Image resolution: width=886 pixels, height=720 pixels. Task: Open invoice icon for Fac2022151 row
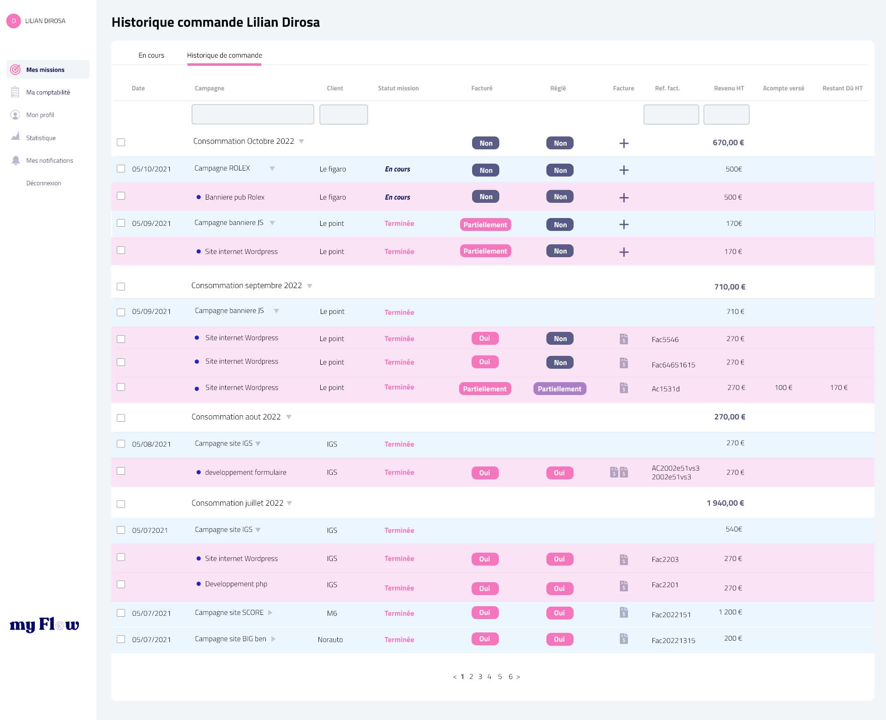623,613
